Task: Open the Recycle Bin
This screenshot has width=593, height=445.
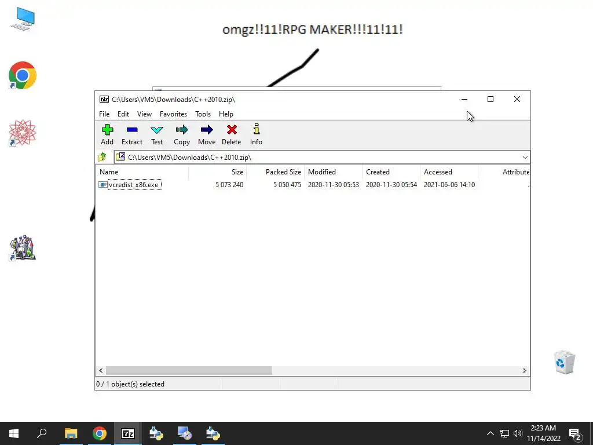Action: click(564, 362)
